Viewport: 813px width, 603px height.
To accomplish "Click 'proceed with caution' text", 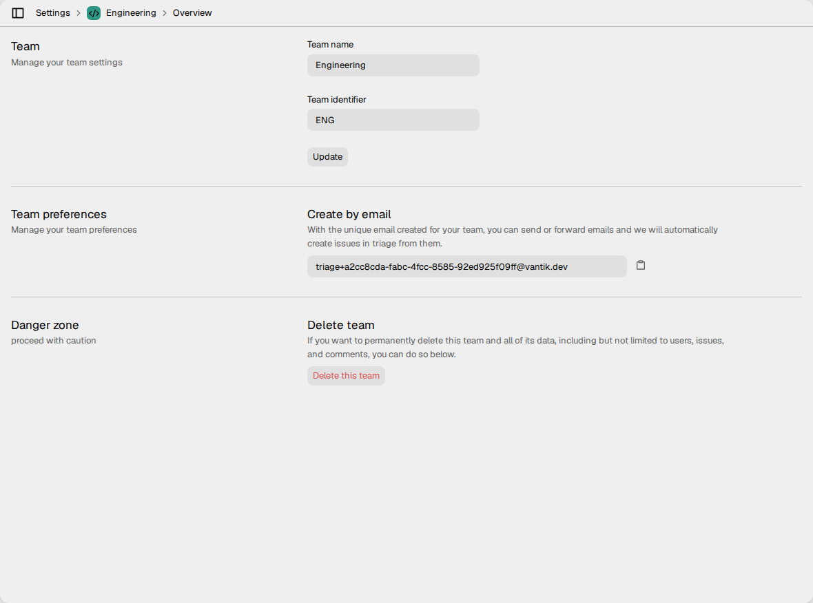I will click(x=54, y=340).
